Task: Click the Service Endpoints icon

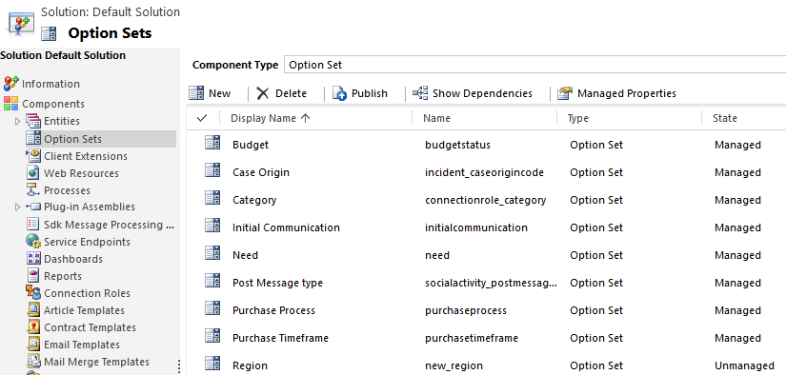Action: coord(33,242)
